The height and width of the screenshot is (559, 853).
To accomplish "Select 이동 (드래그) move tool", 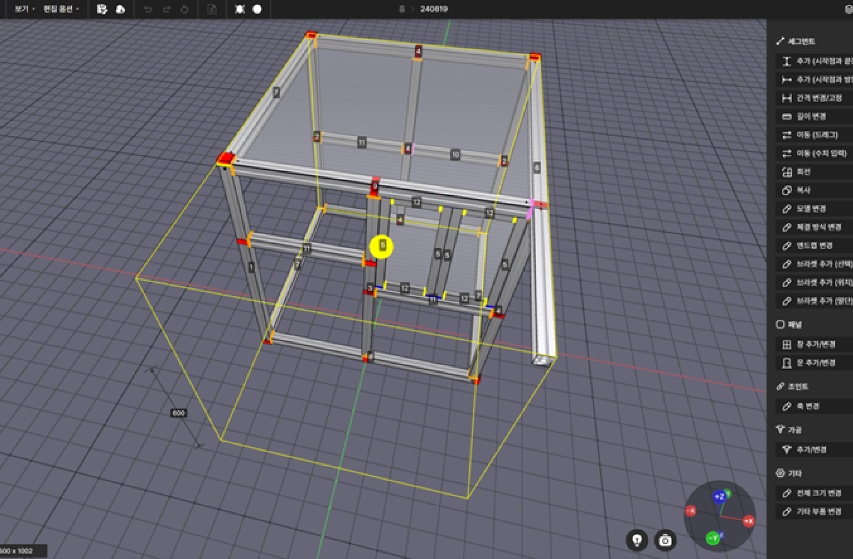I will click(817, 135).
